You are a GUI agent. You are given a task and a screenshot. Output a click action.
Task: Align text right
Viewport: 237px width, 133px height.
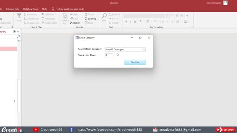point(172,22)
